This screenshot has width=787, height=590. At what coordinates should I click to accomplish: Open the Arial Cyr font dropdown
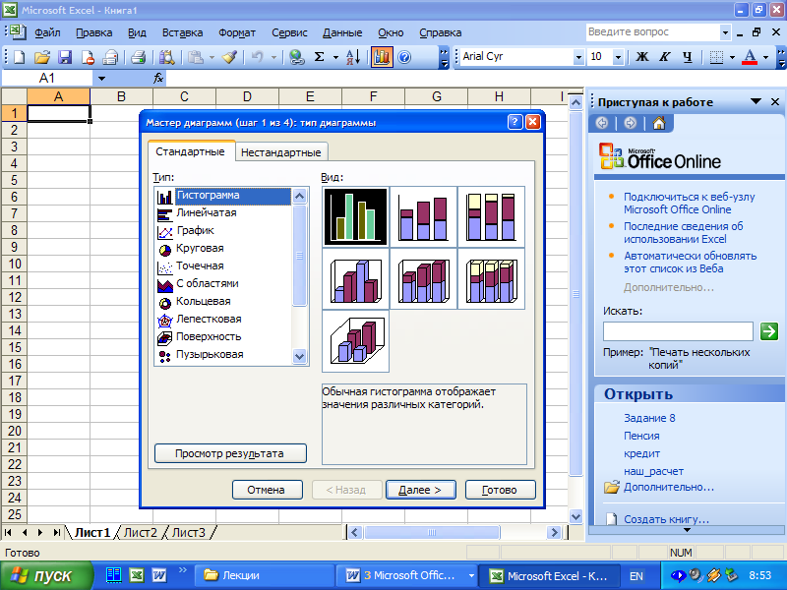pos(578,57)
